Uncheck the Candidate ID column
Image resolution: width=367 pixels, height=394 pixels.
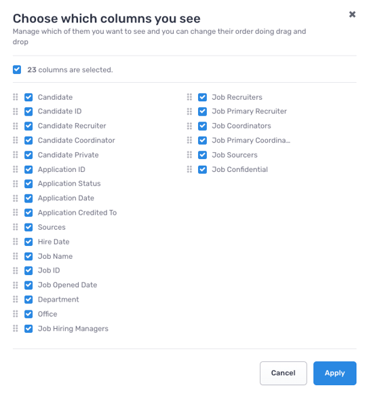pos(28,111)
